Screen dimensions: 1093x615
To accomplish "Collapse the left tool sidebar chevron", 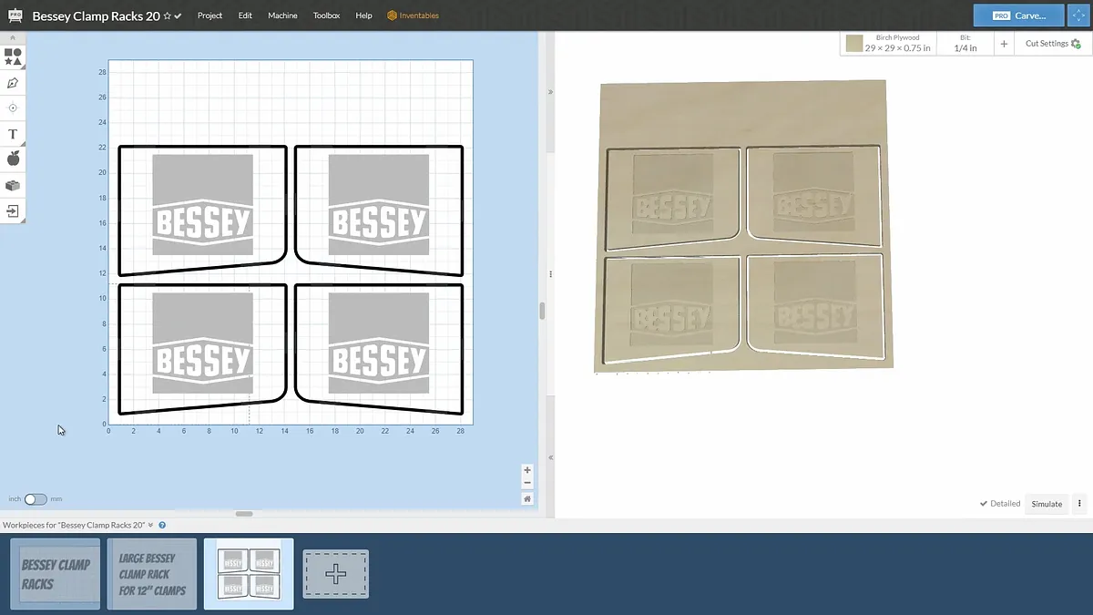I will coord(13,37).
